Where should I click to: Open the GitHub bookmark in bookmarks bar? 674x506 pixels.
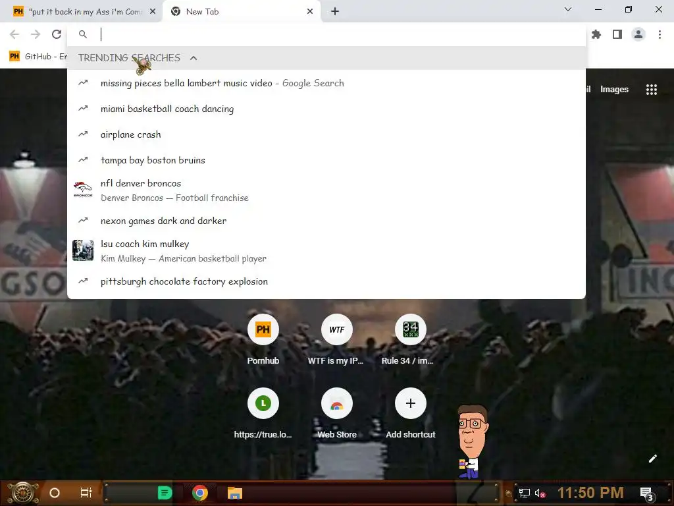point(38,57)
